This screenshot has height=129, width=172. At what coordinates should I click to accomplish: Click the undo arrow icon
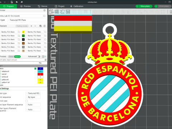pyautogui.click(x=17, y=2)
